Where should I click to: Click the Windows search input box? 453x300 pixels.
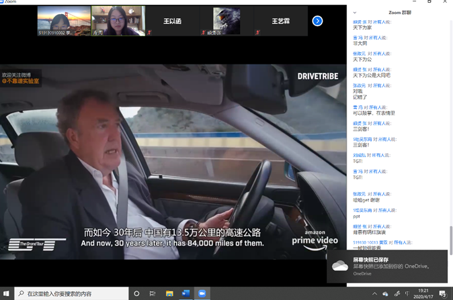(x=71, y=293)
